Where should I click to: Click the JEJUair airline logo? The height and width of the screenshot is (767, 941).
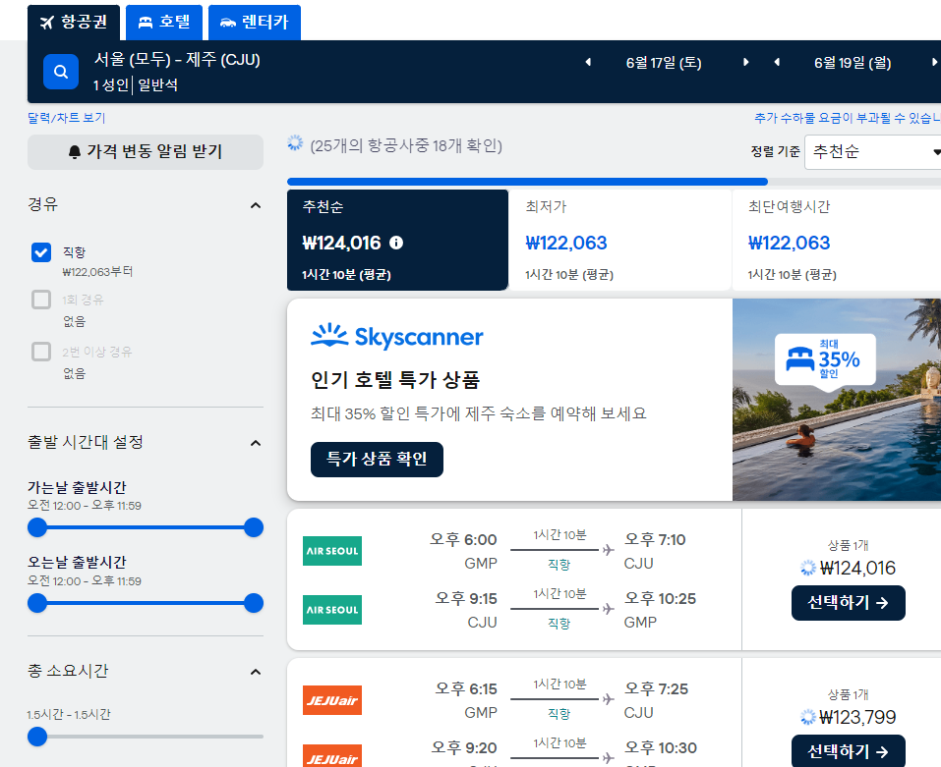[331, 700]
